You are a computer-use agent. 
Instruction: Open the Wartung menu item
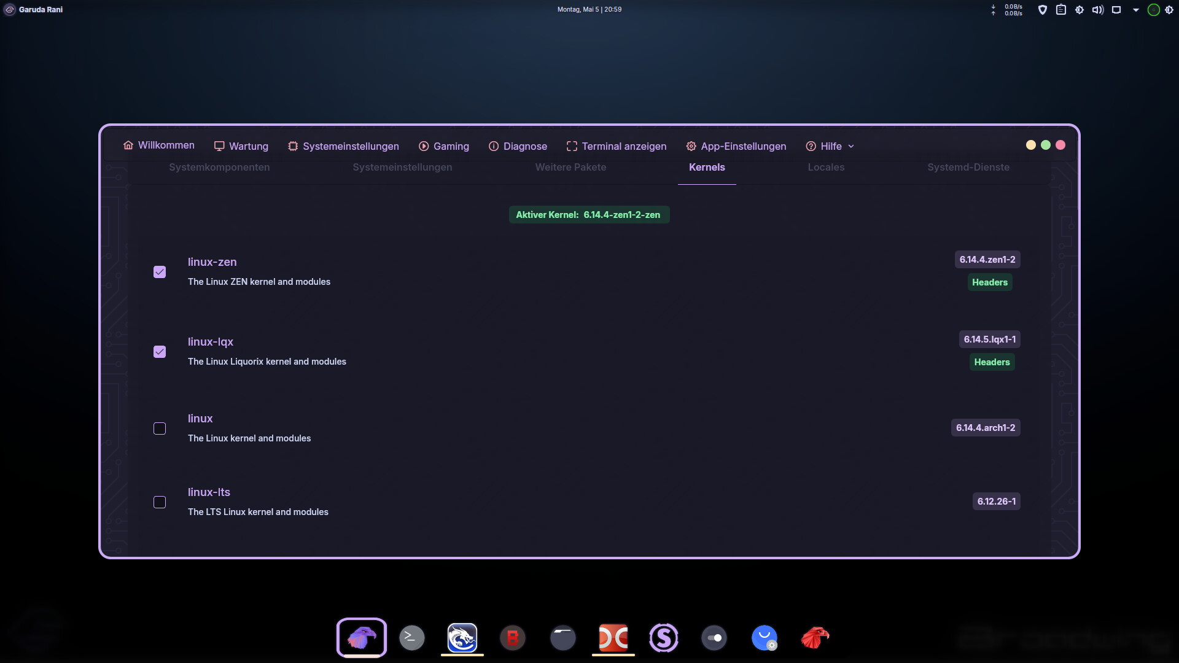coord(241,146)
